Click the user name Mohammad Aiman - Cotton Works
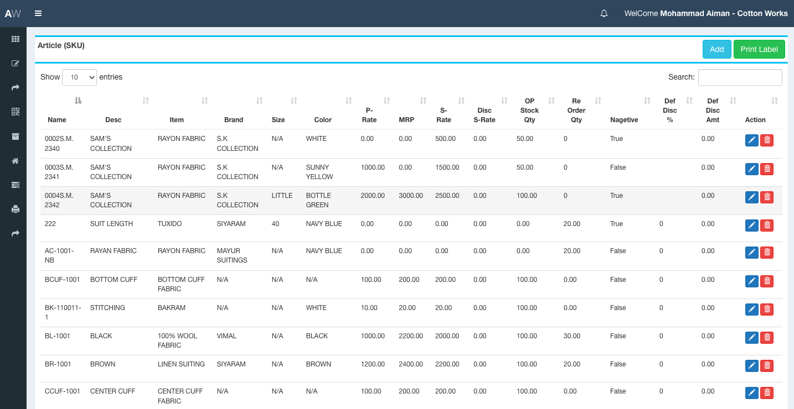794x409 pixels. (x=724, y=13)
